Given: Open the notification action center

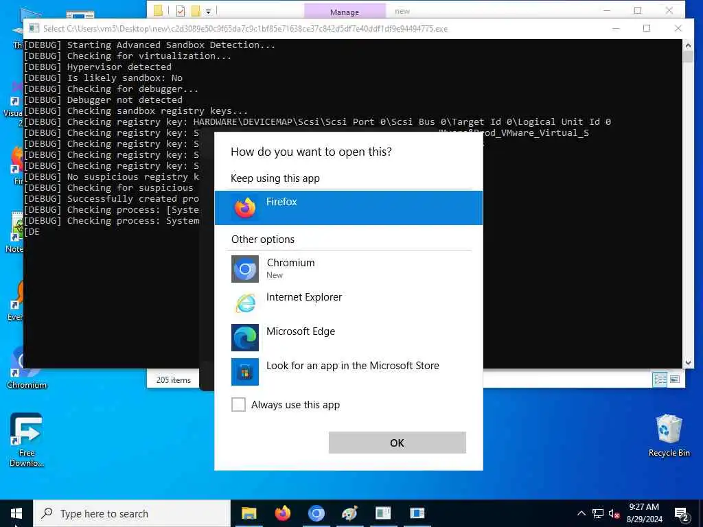Looking at the screenshot, I should [681, 513].
